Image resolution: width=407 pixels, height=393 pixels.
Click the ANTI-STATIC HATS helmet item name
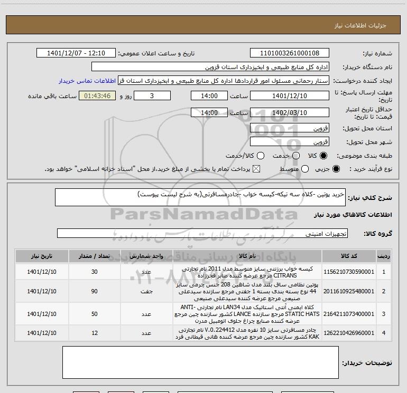coord(247,314)
